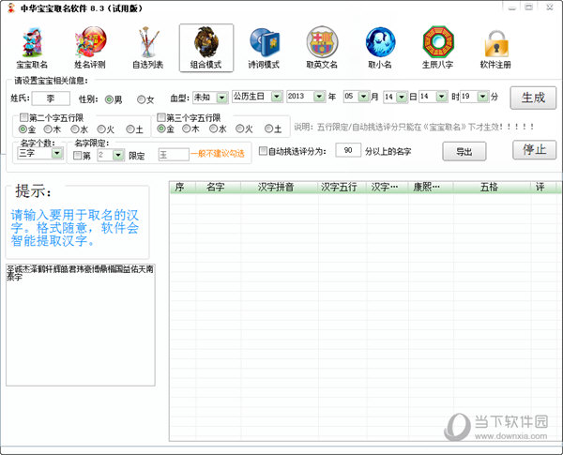The image size is (563, 455).
Task: Enable 自动挑选评分为 checkbox
Action: (263, 151)
